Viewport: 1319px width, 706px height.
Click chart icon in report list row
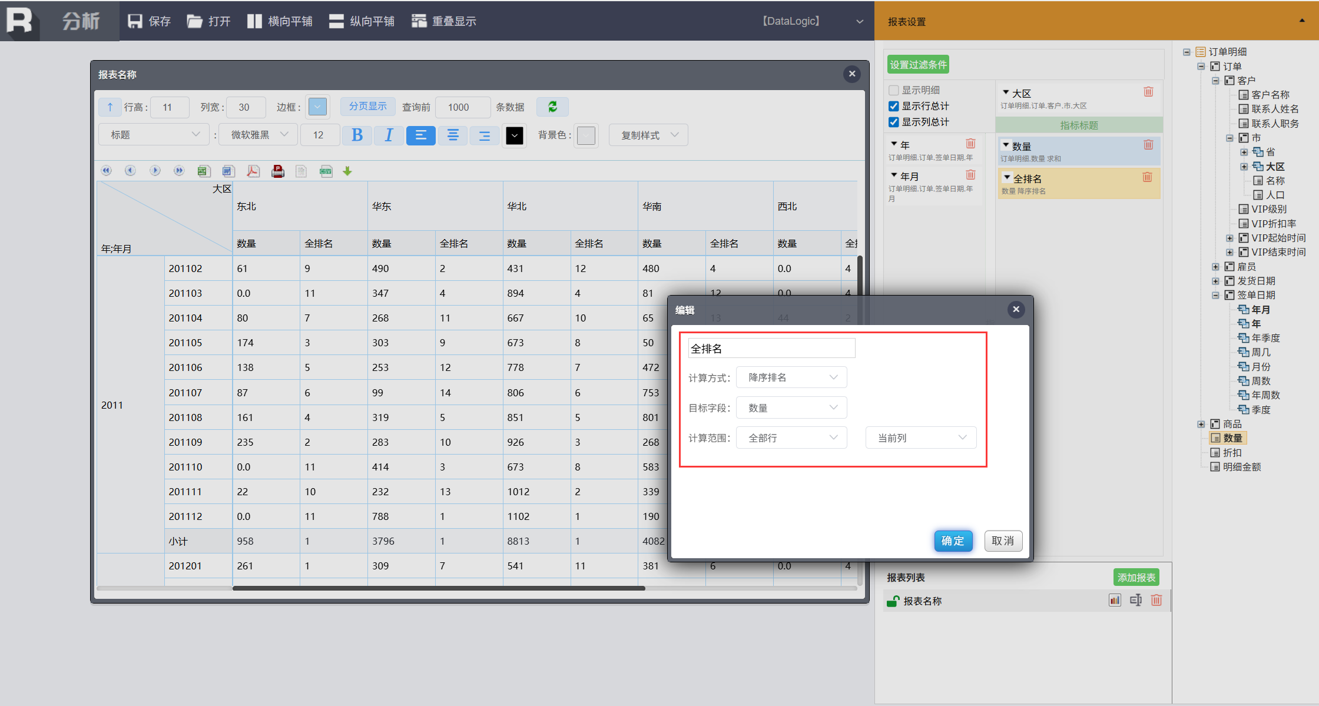(1115, 600)
